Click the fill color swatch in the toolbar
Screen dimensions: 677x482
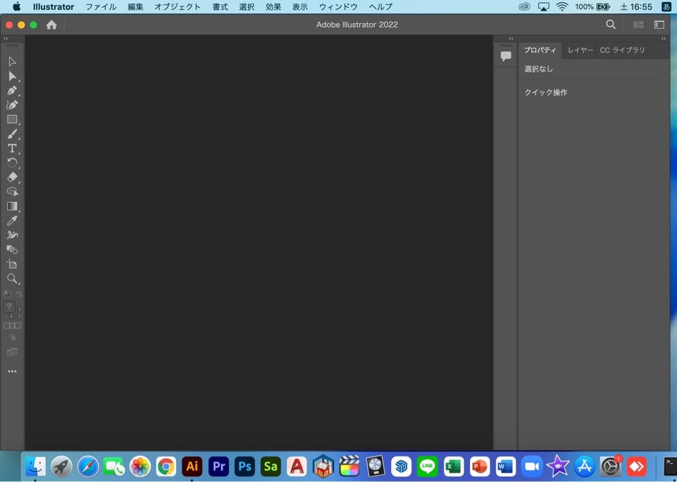(9, 307)
